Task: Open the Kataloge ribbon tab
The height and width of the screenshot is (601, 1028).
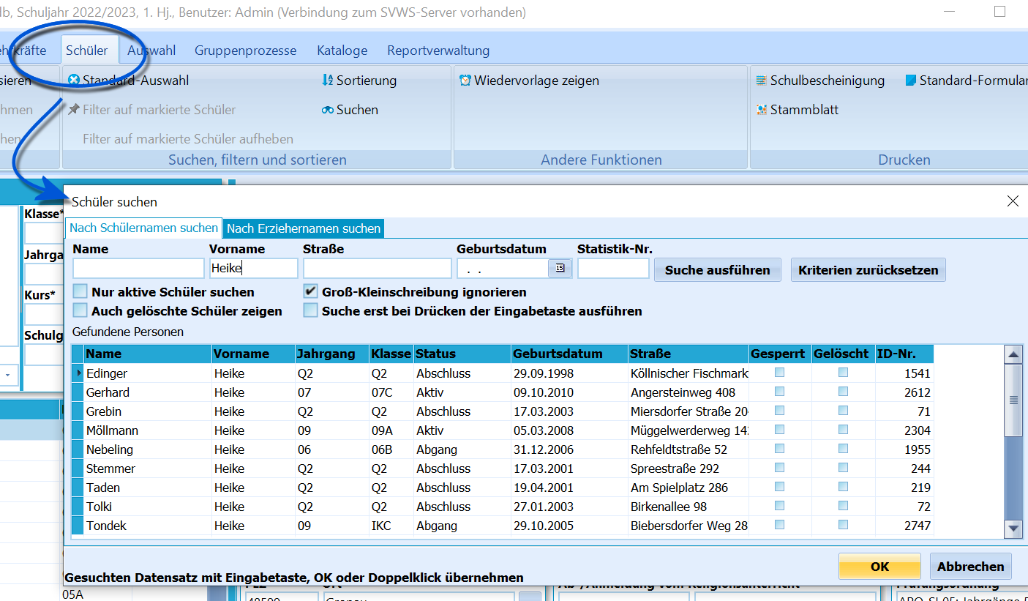Action: point(342,51)
